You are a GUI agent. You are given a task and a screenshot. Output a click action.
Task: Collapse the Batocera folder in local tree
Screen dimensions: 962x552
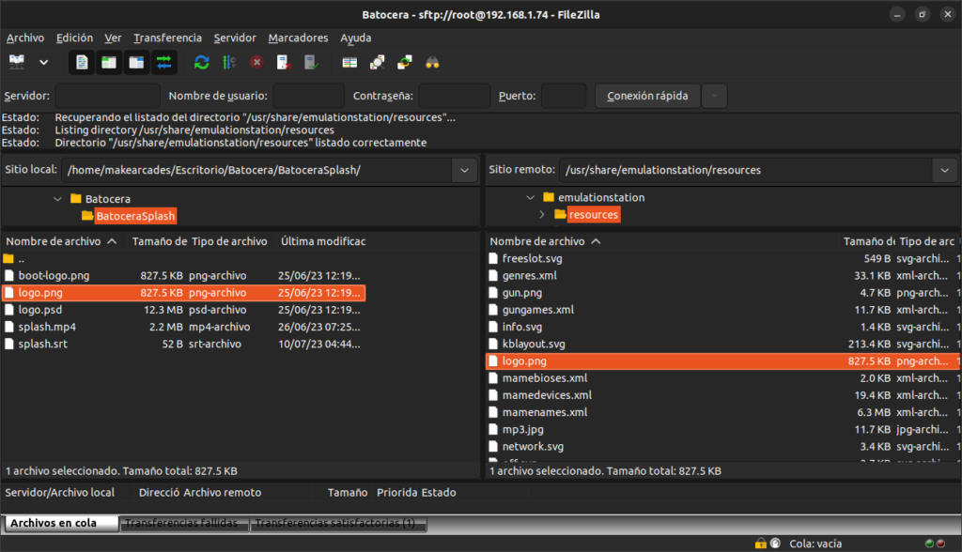tap(57, 199)
